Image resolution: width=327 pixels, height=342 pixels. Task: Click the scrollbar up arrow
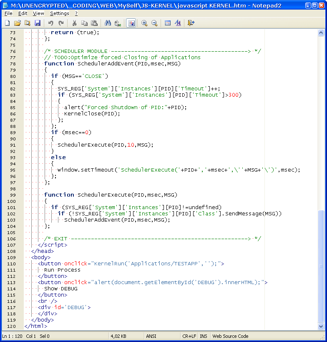point(321,33)
